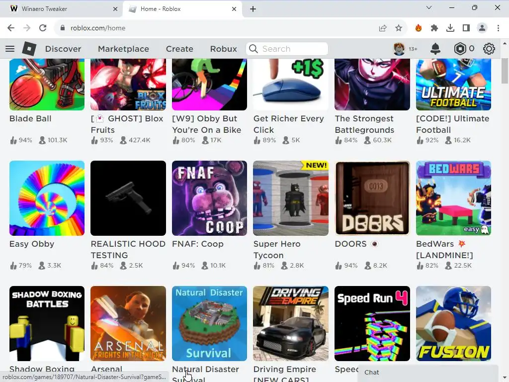Open REALISTIC HOOD TESTING gun thumbnail

pos(128,198)
